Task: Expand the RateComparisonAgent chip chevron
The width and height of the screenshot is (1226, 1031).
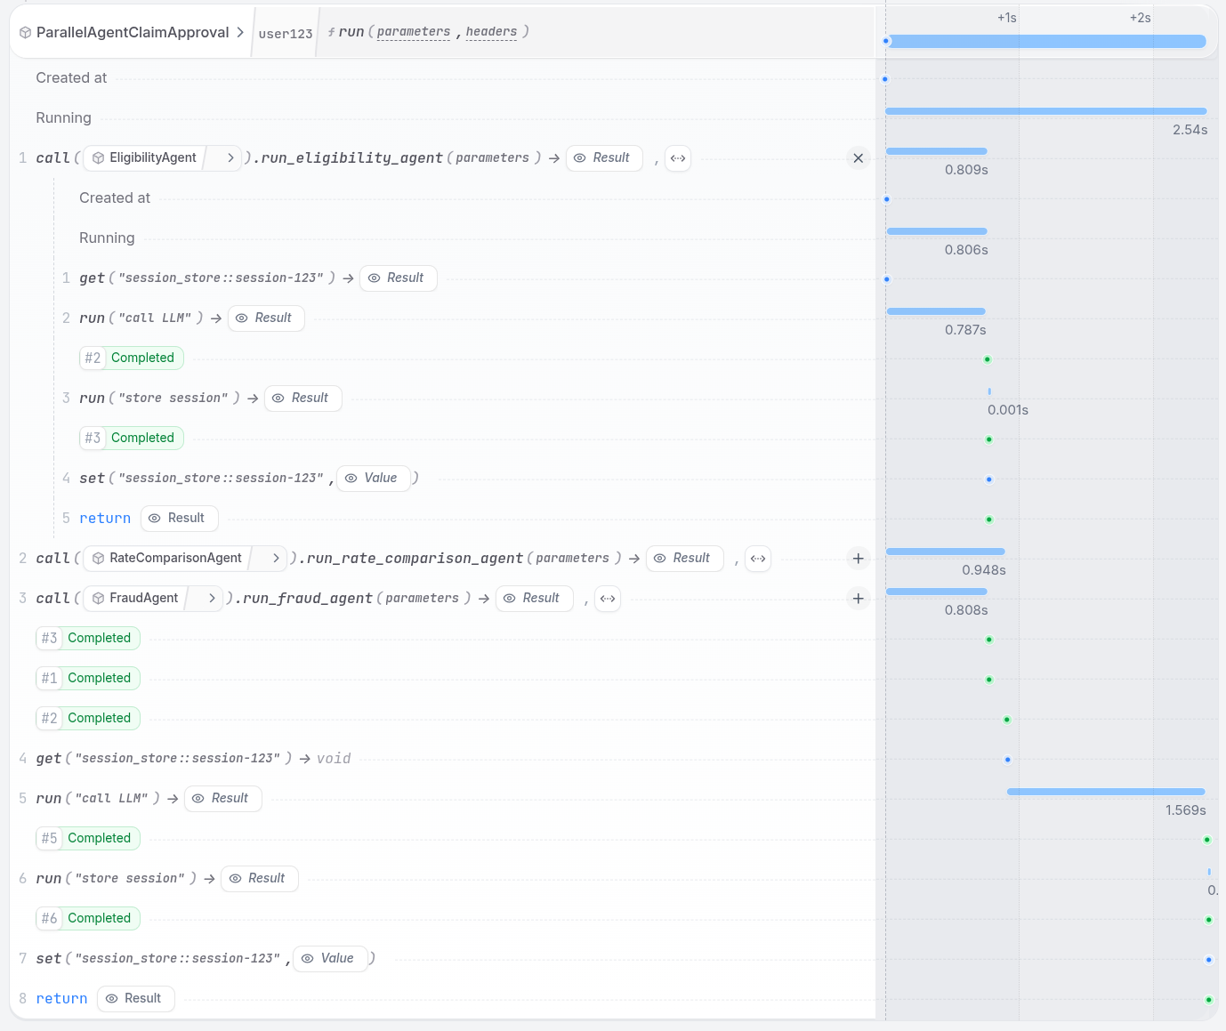Action: pyautogui.click(x=276, y=558)
